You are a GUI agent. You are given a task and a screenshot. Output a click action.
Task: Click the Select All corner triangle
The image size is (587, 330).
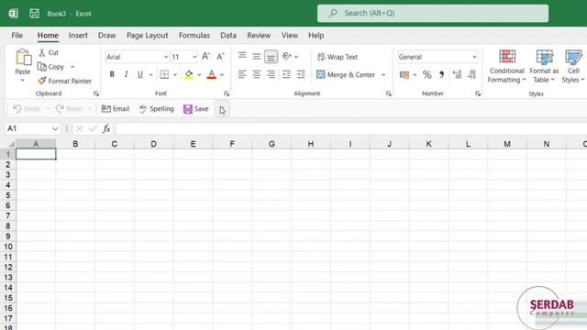(x=12, y=144)
